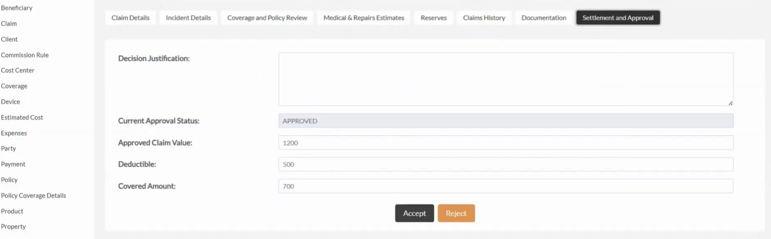Select Settlement and Approval tab
This screenshot has height=239, width=771.
pyautogui.click(x=618, y=18)
